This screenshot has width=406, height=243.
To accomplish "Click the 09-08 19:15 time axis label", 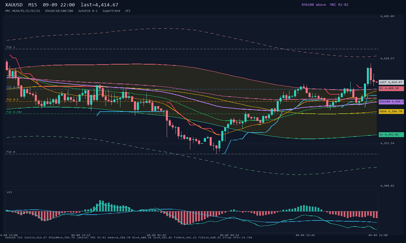I will pos(81,235).
